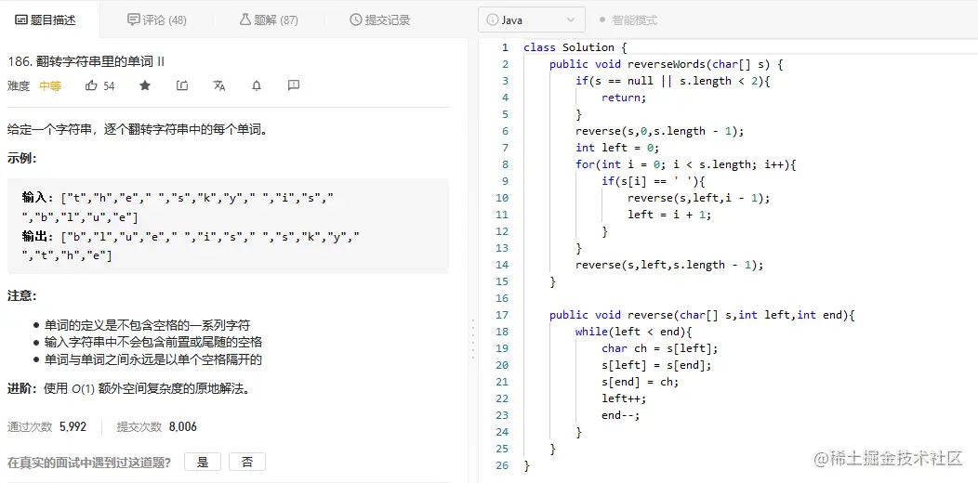Click the panel divider drag handle
Viewport: 978px width, 483px height.
[x=473, y=338]
